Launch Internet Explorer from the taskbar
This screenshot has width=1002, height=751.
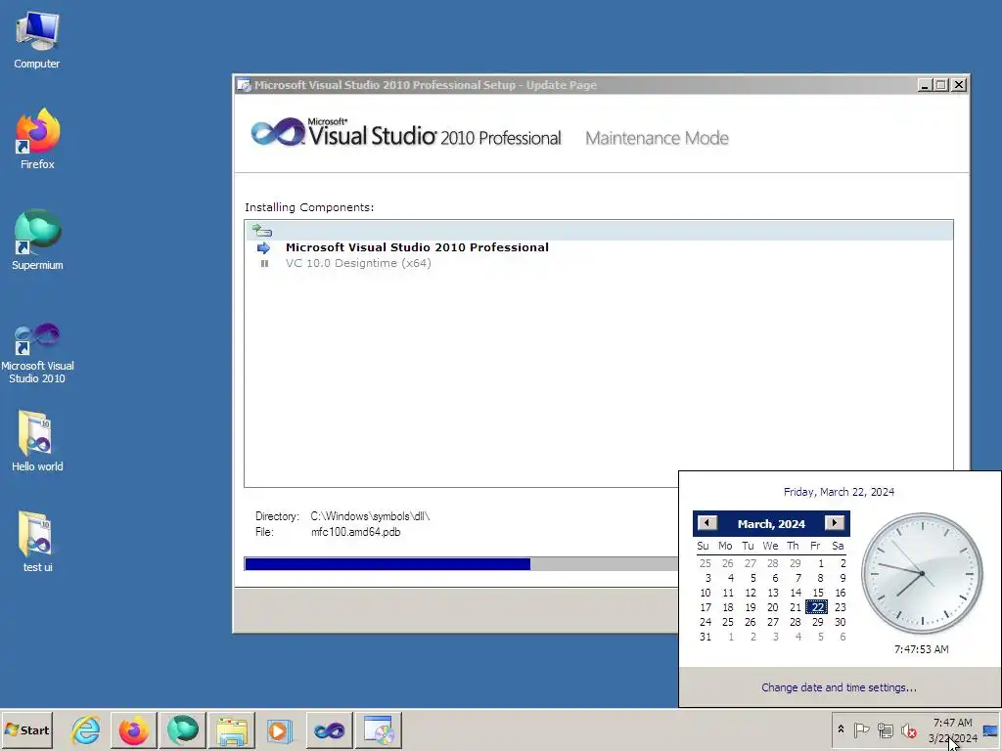click(x=86, y=729)
